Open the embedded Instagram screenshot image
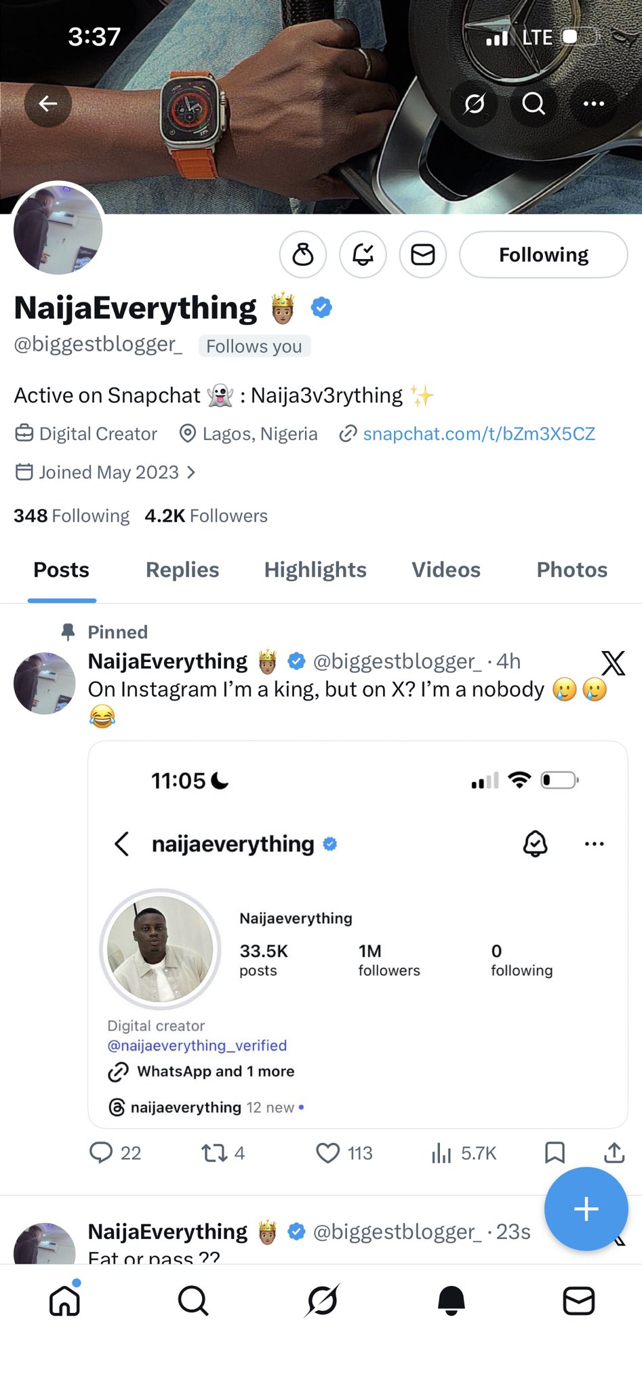 click(358, 936)
